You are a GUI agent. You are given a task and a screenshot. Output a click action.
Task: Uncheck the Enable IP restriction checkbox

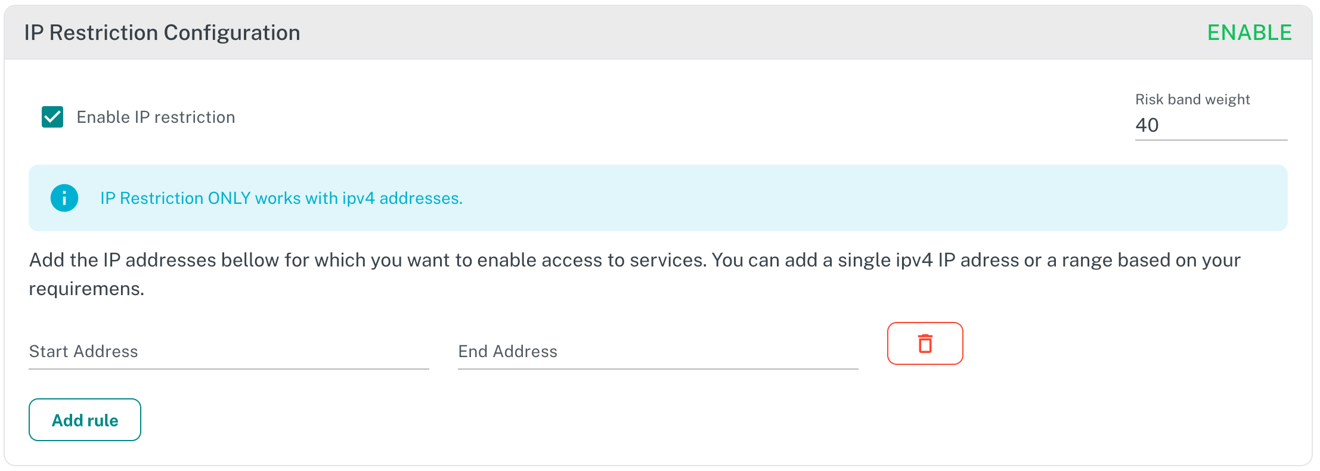coord(52,117)
